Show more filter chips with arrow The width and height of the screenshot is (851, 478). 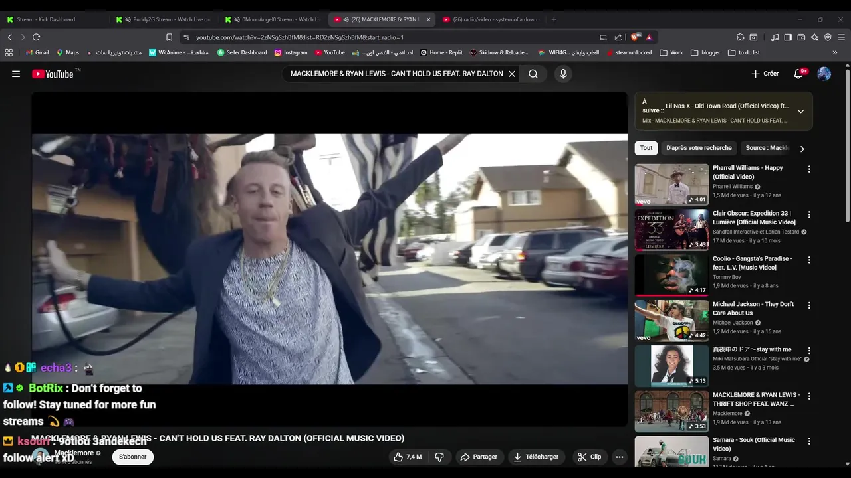[x=802, y=149]
